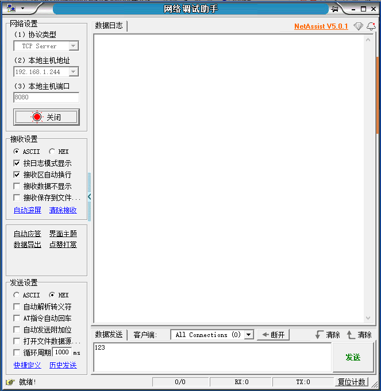Open the NetAssist V5.0.1 link

point(321,26)
